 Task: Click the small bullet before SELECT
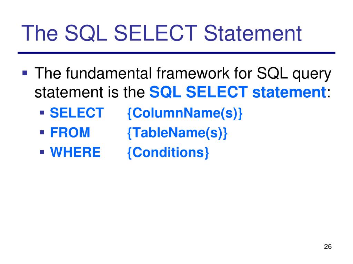[42, 112]
